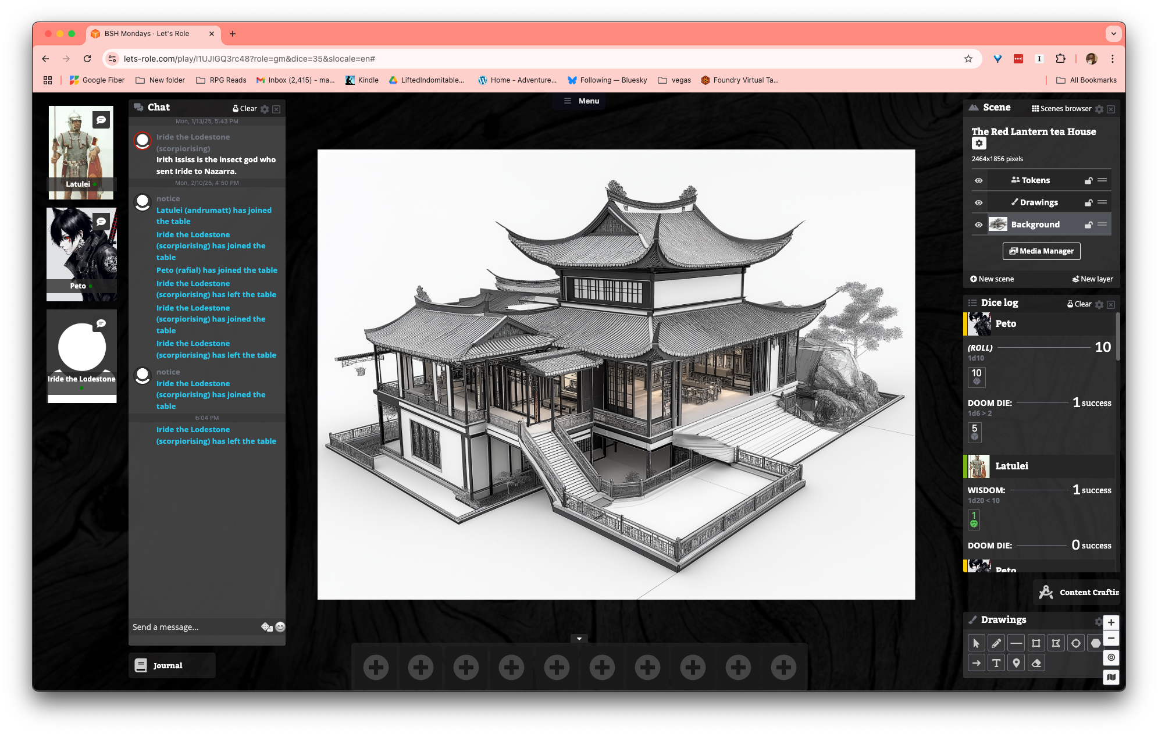
Task: Select the rectangle drawing tool
Action: pyautogui.click(x=1036, y=643)
